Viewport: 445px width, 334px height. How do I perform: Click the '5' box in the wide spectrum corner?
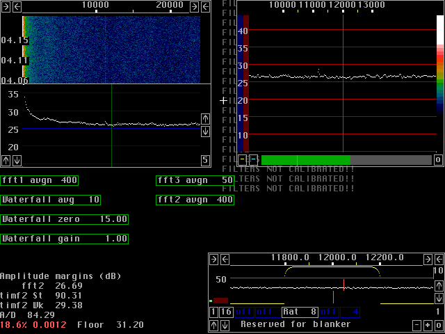click(x=206, y=161)
